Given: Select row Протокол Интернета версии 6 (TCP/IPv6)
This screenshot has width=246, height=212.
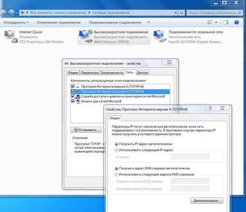Looking at the screenshot, I should (120, 87).
